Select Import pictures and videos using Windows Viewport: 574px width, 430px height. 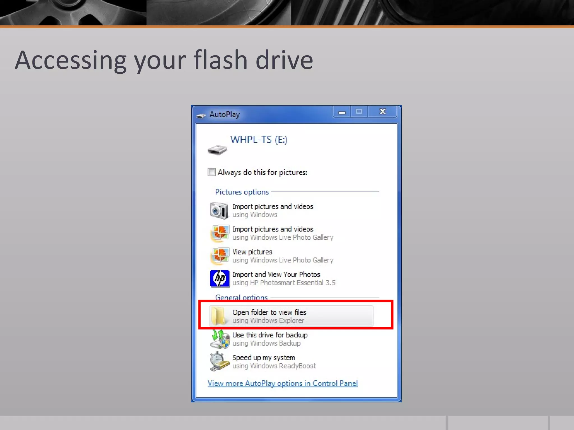point(272,207)
